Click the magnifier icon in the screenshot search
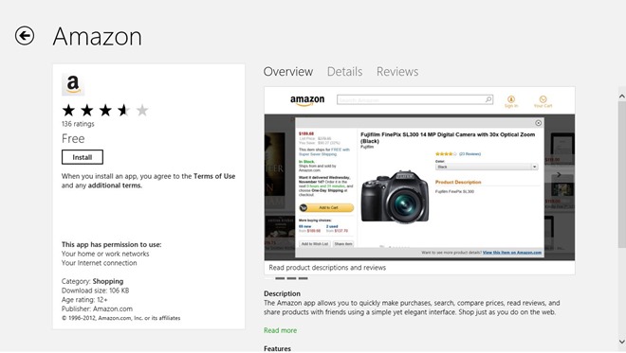The image size is (626, 353). (488, 99)
